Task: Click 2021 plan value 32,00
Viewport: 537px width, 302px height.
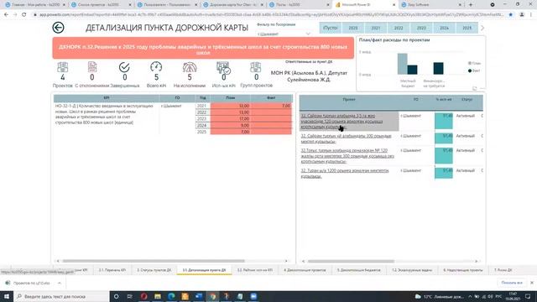Action: coord(231,107)
